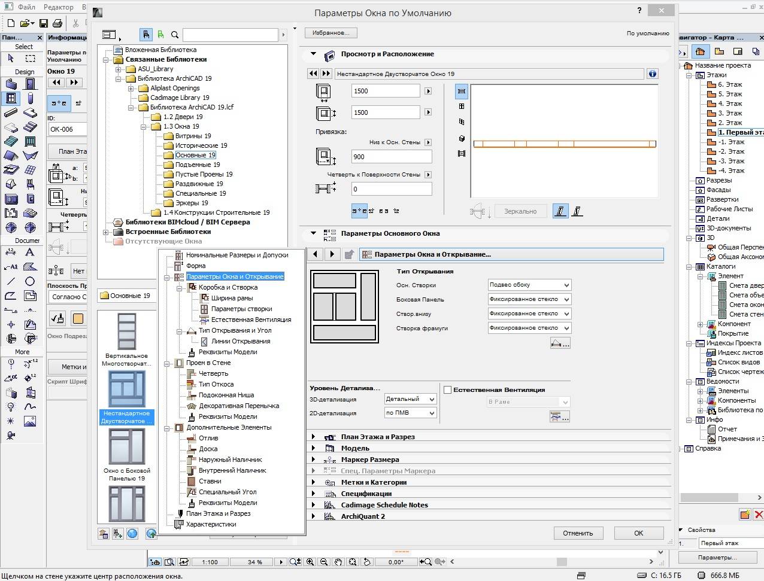Select the Text tool in toolbox
The width and height of the screenshot is (764, 581).
[30, 253]
